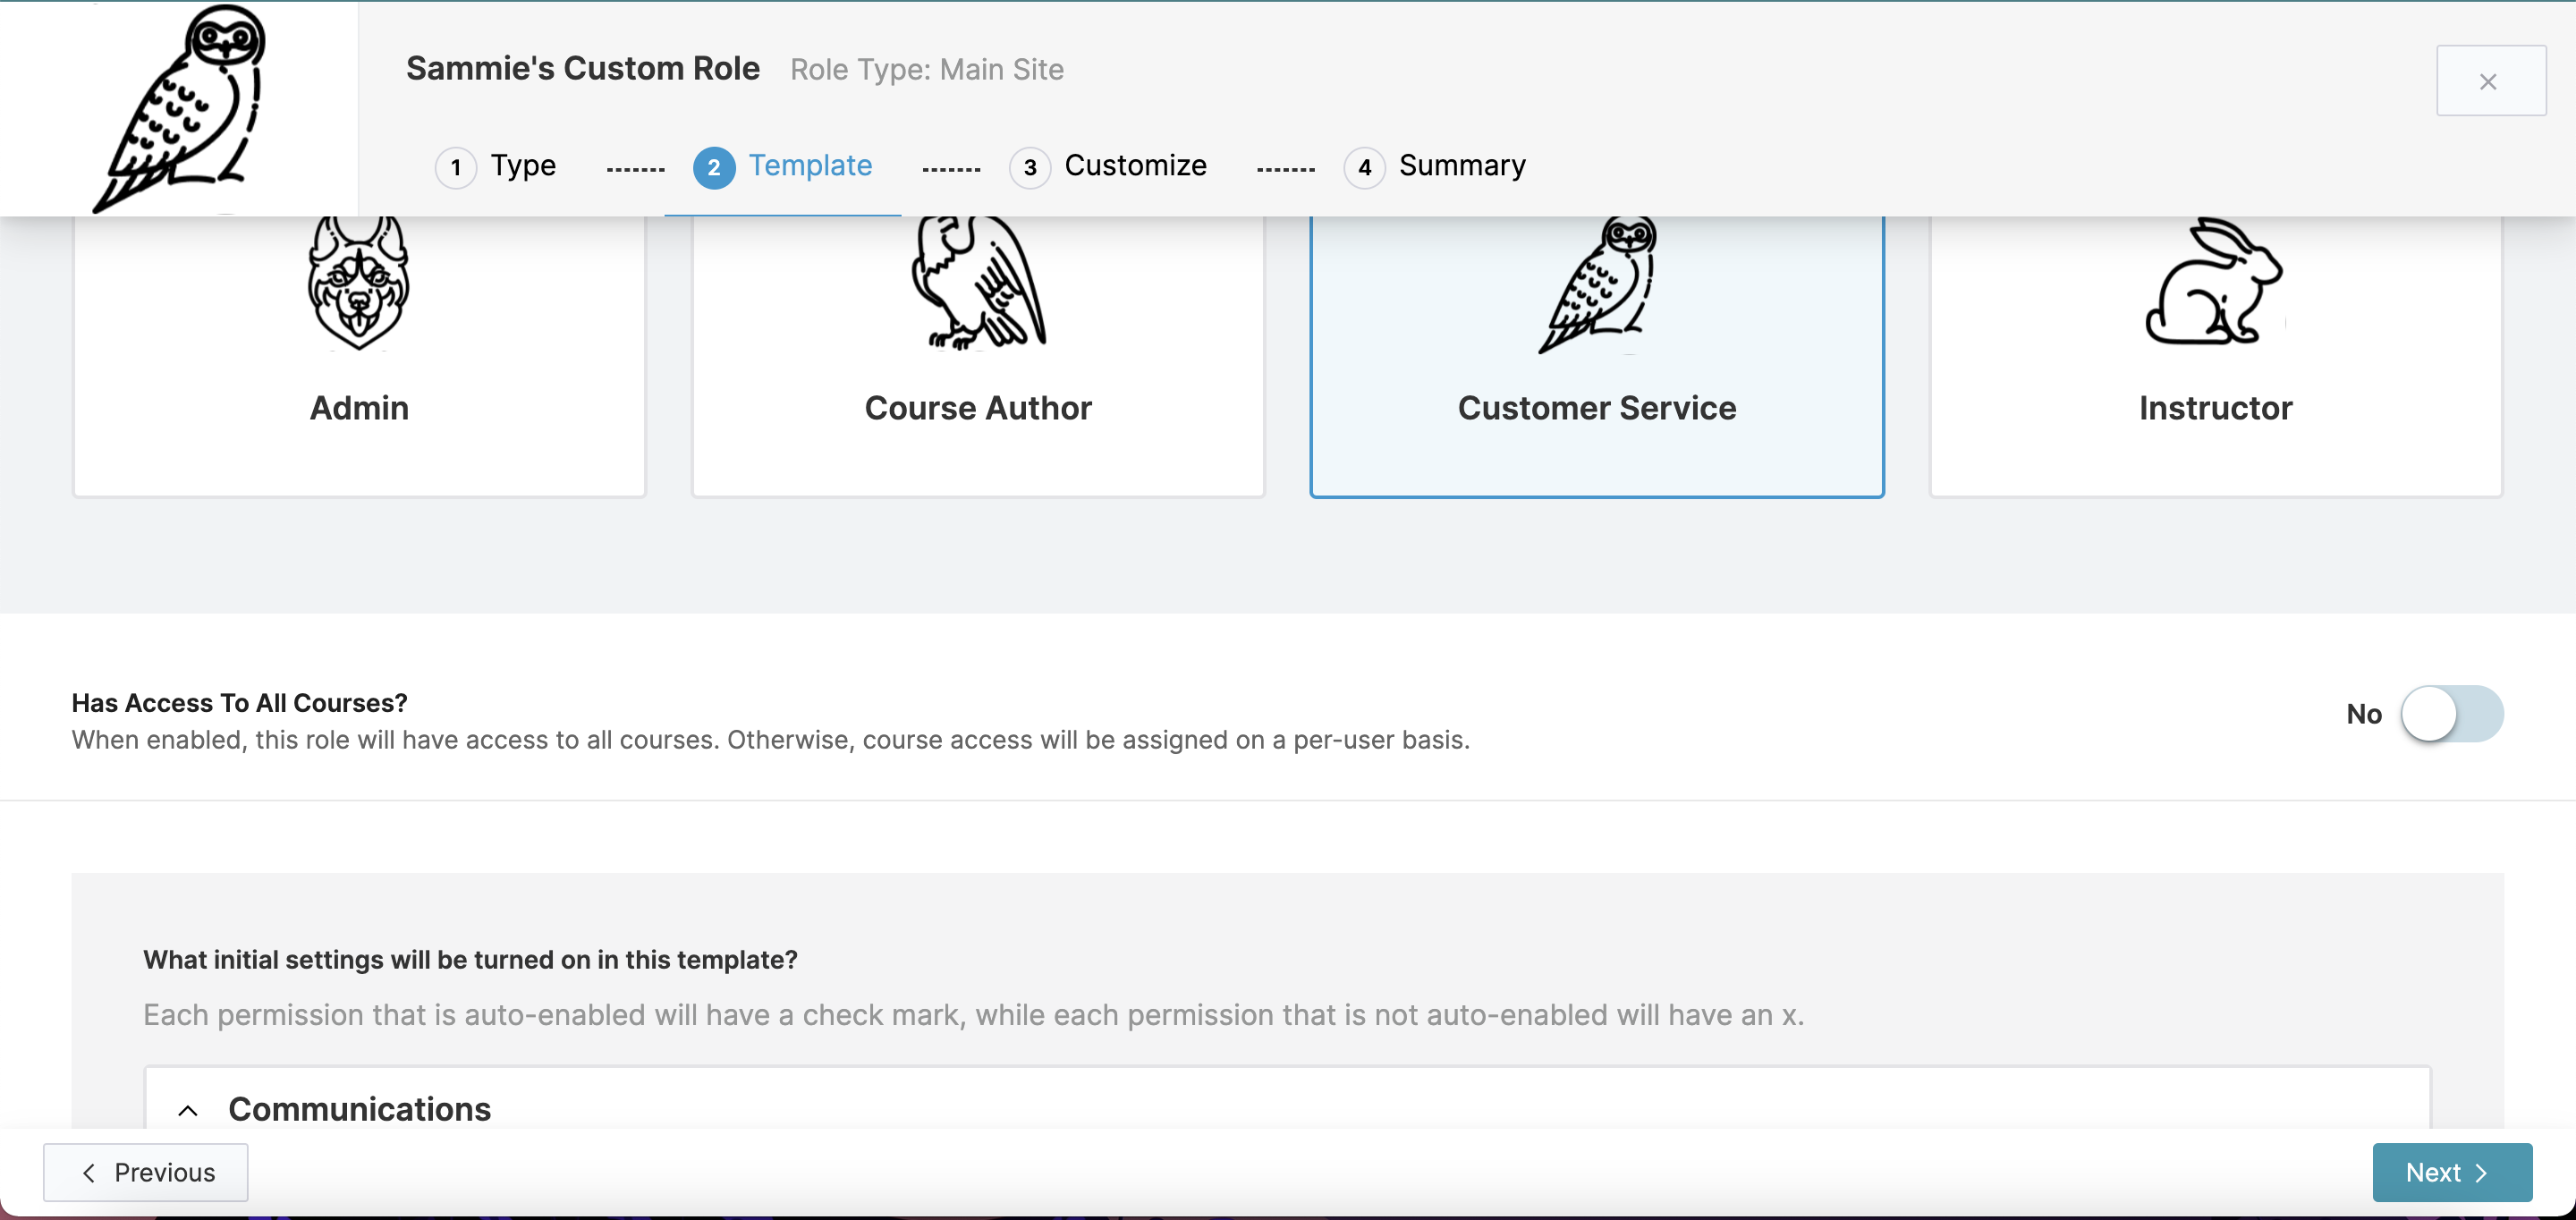
Task: Click step 3 circle icon
Action: [x=1030, y=167]
